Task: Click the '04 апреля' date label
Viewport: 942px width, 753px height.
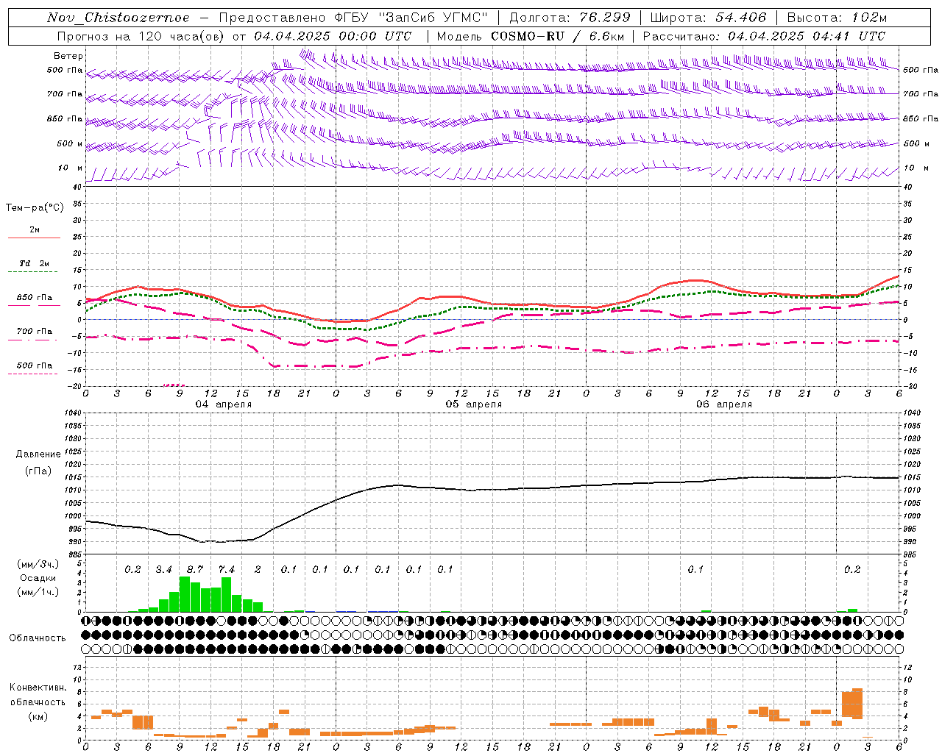Action: pos(224,404)
